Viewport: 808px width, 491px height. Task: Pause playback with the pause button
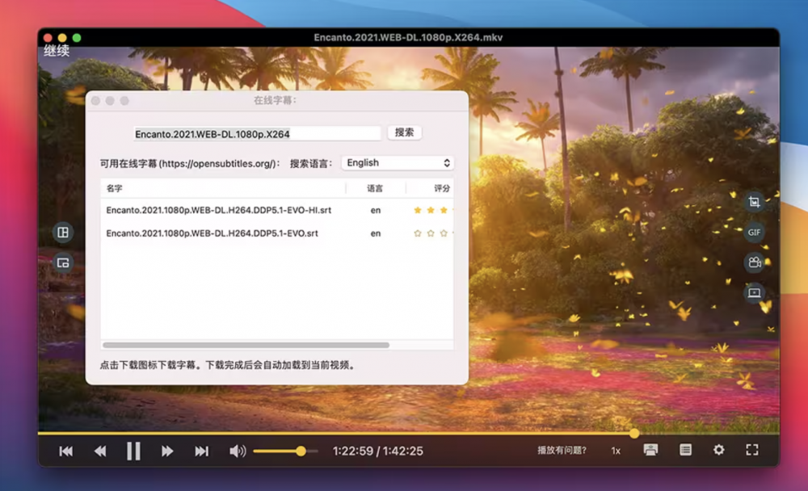click(x=133, y=451)
